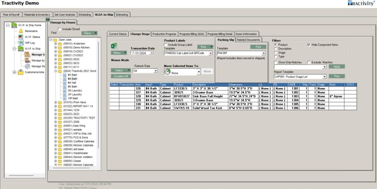The image size is (377, 189).
Task: Switch to the Time & Payroll tab
Action: [x=11, y=15]
